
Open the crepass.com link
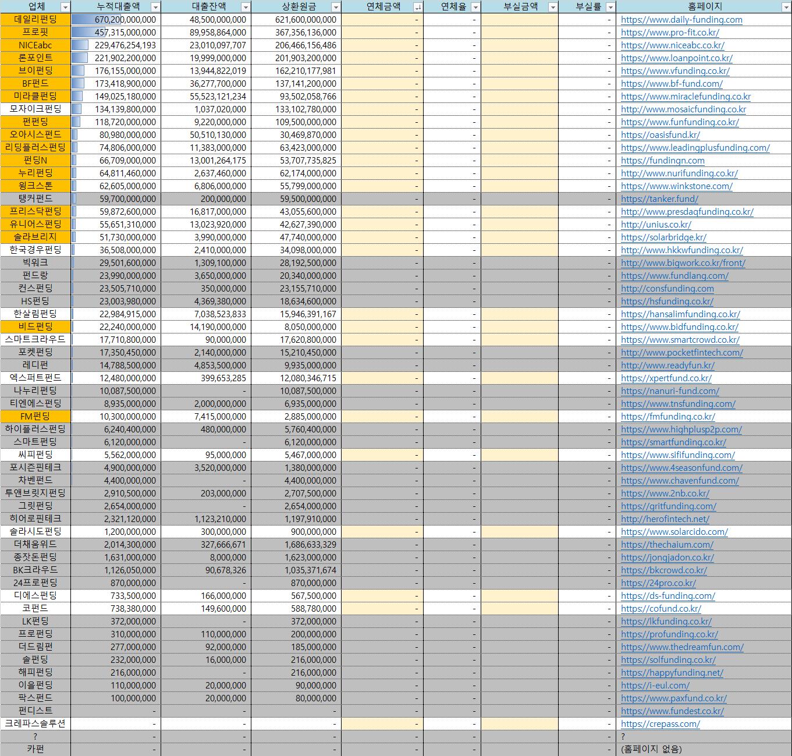[x=660, y=724]
